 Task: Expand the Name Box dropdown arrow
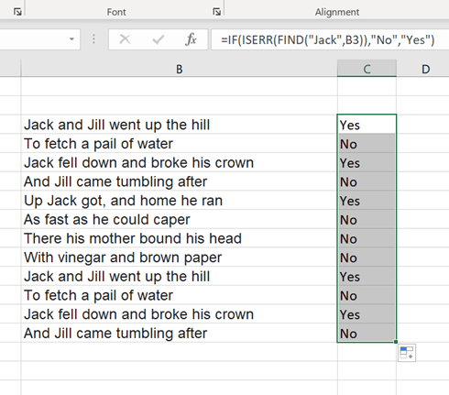(x=71, y=39)
